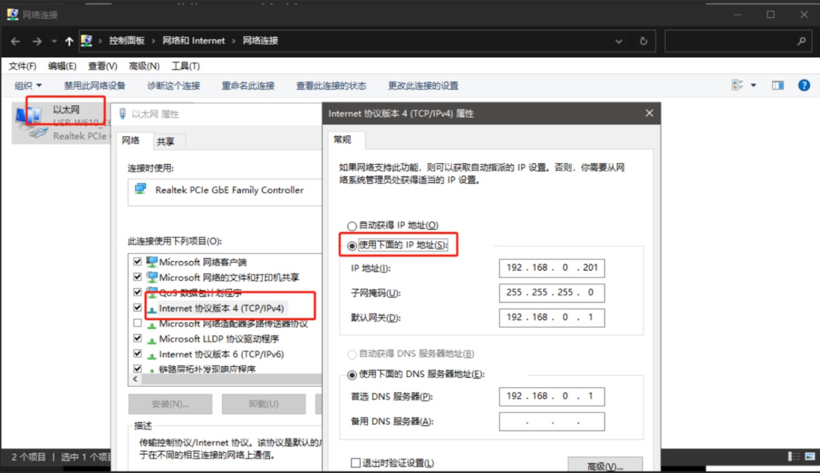Open the address bar history dropdown
The image size is (820, 473).
(619, 41)
